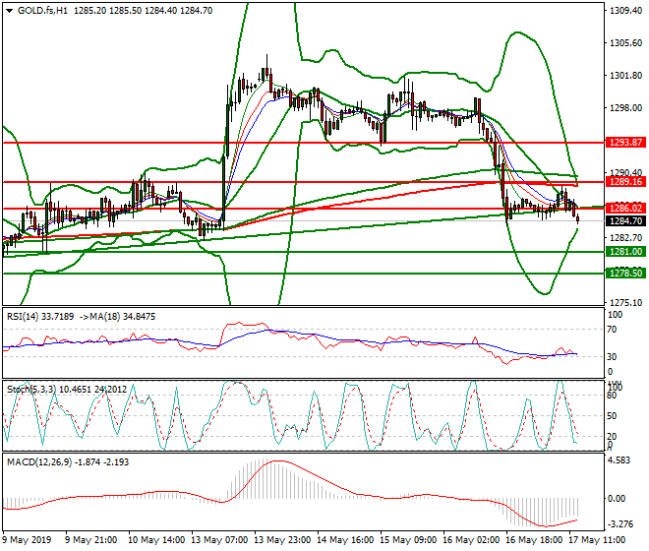Select the GOLD.fs,H1 chart title text

(x=42, y=11)
